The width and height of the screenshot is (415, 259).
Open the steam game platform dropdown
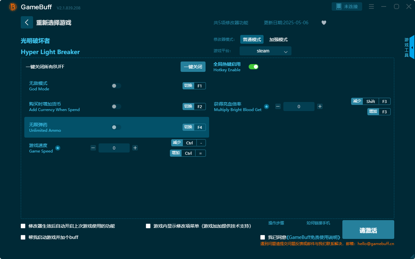click(265, 51)
